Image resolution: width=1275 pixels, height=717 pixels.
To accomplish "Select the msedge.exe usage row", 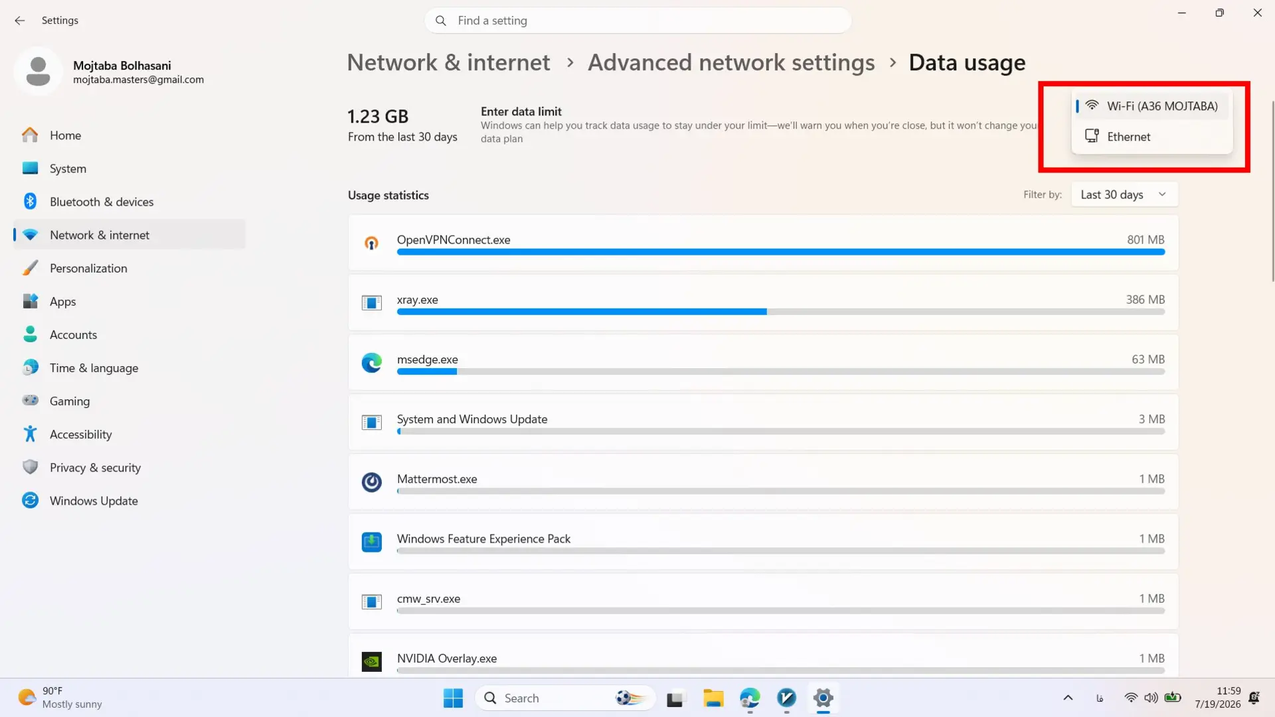I will point(763,362).
